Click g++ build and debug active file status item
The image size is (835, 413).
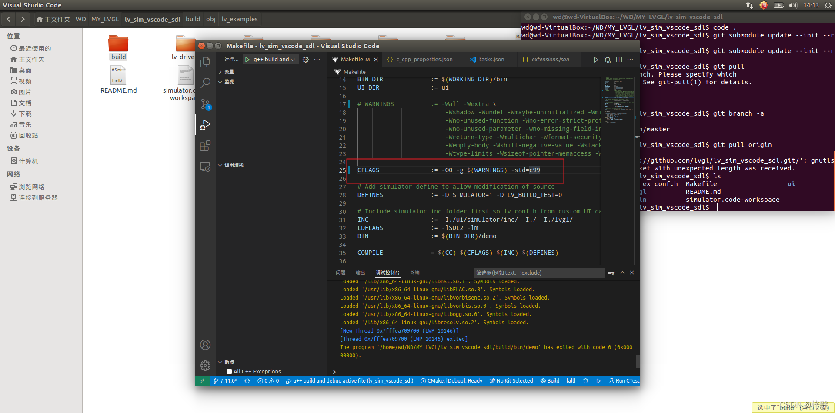tap(350, 381)
